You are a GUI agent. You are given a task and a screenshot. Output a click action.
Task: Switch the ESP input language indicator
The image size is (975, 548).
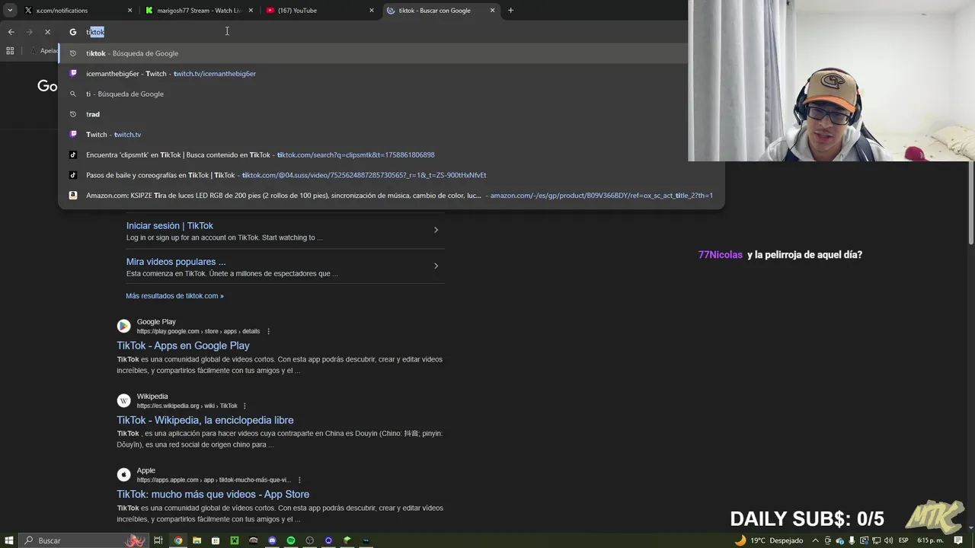pyautogui.click(x=903, y=540)
